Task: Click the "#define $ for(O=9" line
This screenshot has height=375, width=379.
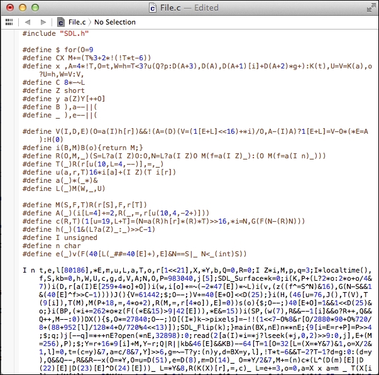Action: tap(59, 48)
